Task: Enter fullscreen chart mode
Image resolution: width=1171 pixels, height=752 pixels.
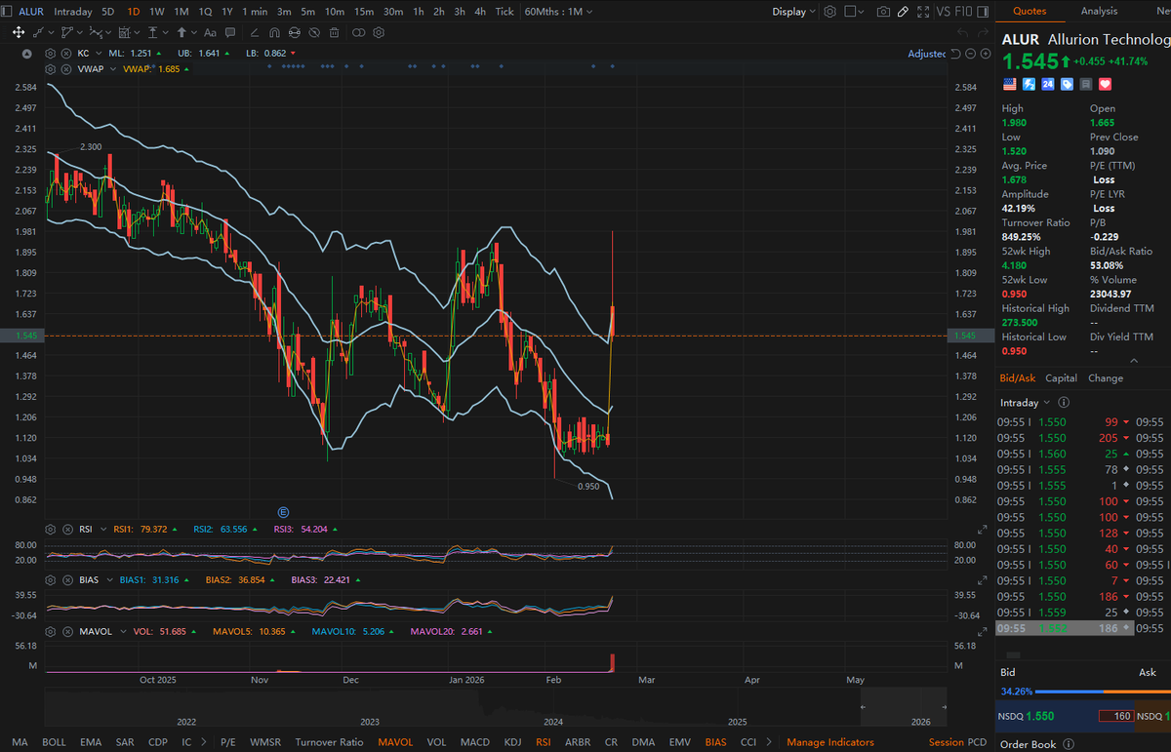Action: pos(923,12)
